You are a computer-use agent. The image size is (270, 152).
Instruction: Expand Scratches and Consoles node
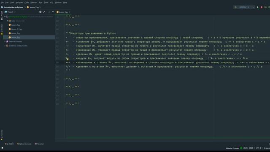pos(5,46)
